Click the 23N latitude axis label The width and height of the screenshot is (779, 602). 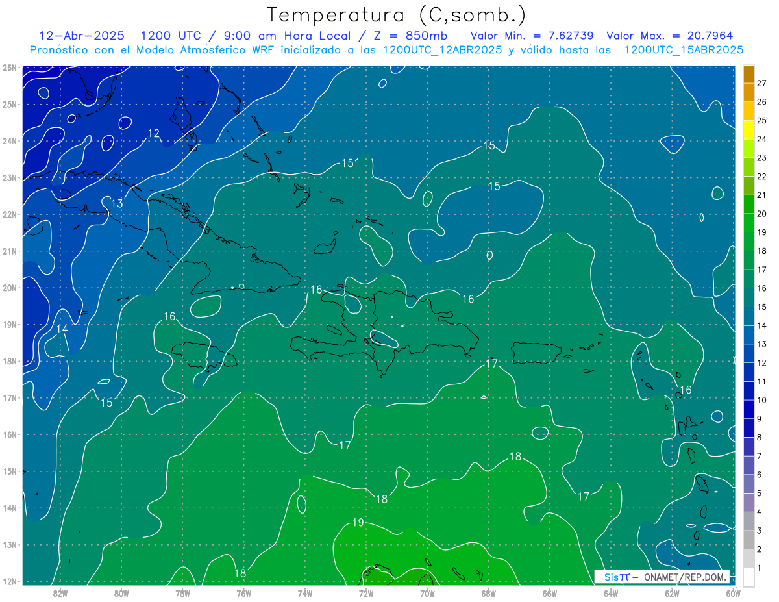tap(9, 177)
